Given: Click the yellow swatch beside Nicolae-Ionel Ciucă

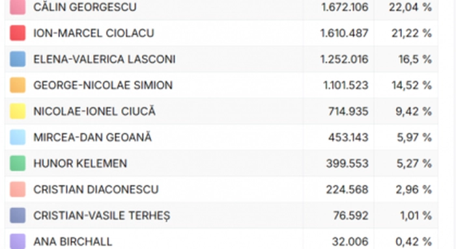Looking at the screenshot, I should tap(18, 111).
